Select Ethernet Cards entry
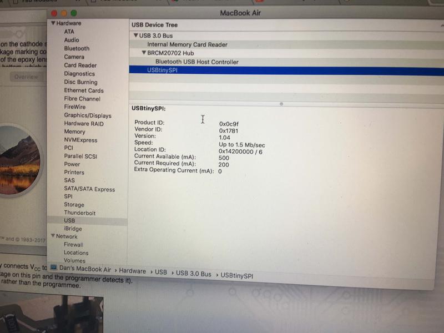This screenshot has height=333, width=444. (x=84, y=90)
